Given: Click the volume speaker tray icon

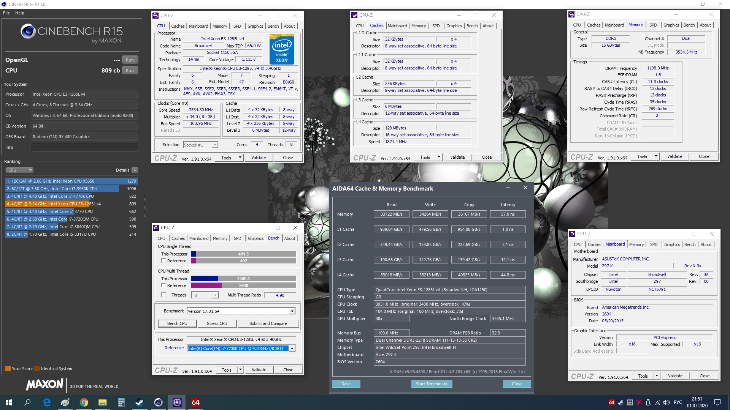Looking at the screenshot, I should coord(666,402).
